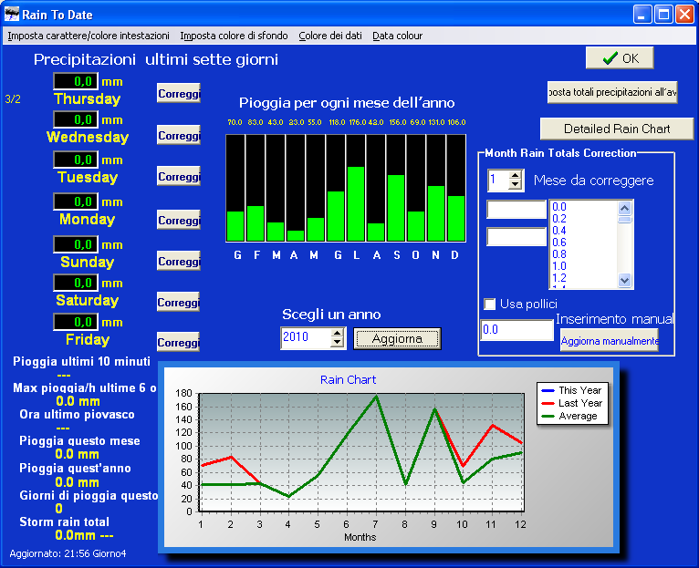
Task: Click the first empty correction field
Action: point(516,210)
